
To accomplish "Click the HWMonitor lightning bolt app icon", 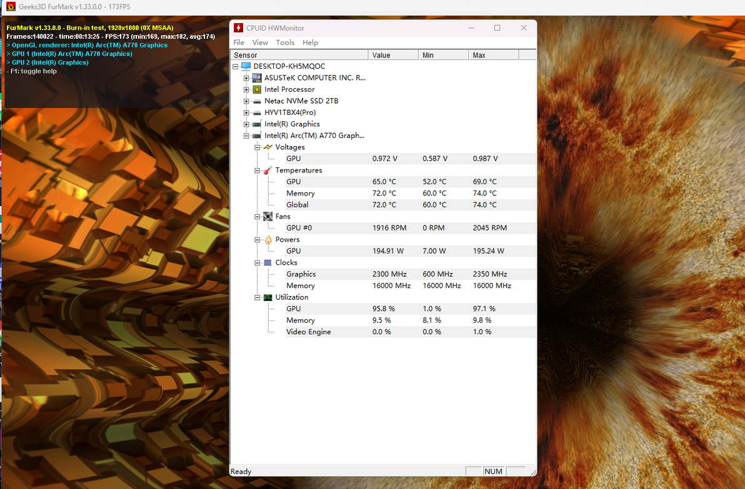I will click(239, 28).
